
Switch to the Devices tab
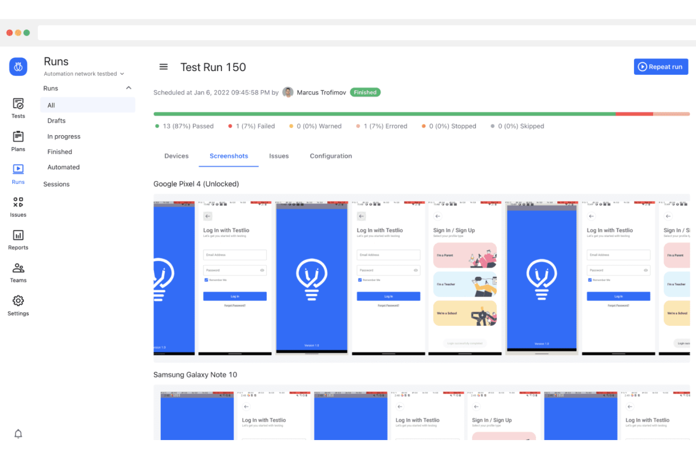pos(176,156)
